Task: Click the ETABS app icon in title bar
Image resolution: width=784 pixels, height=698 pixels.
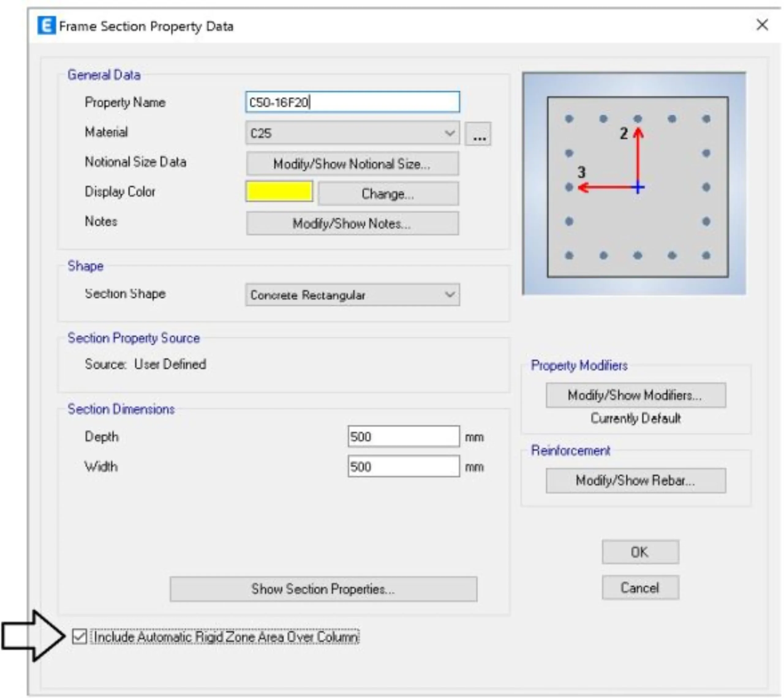Action: pyautogui.click(x=47, y=26)
